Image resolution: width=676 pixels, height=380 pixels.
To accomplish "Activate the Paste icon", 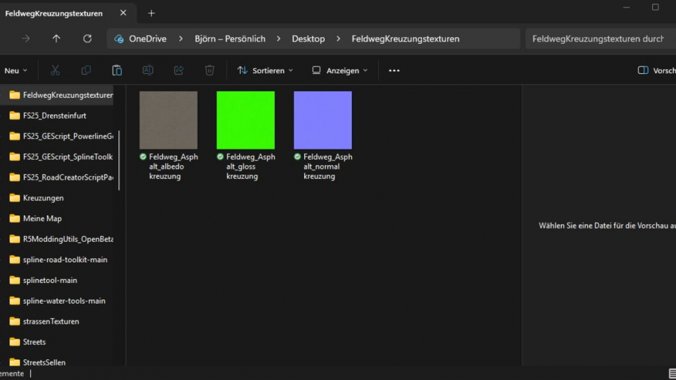I will coord(116,70).
